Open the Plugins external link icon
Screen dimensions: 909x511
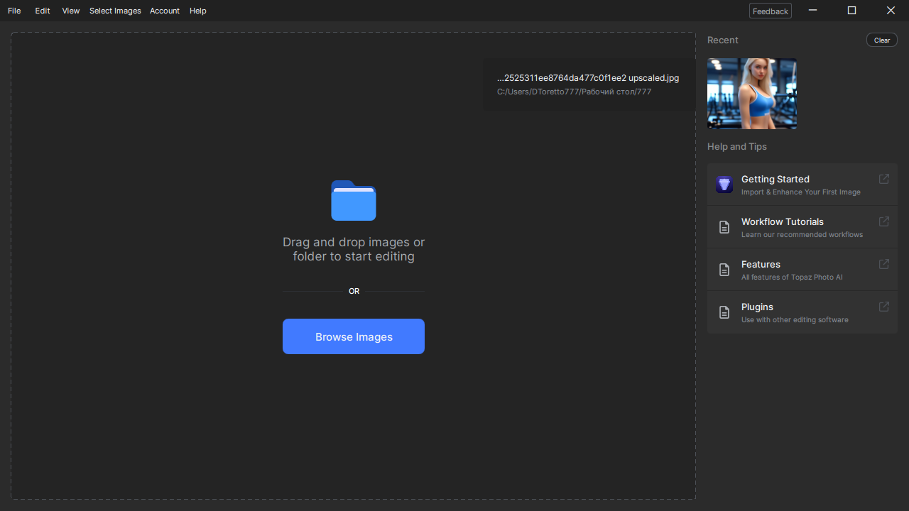click(x=884, y=307)
